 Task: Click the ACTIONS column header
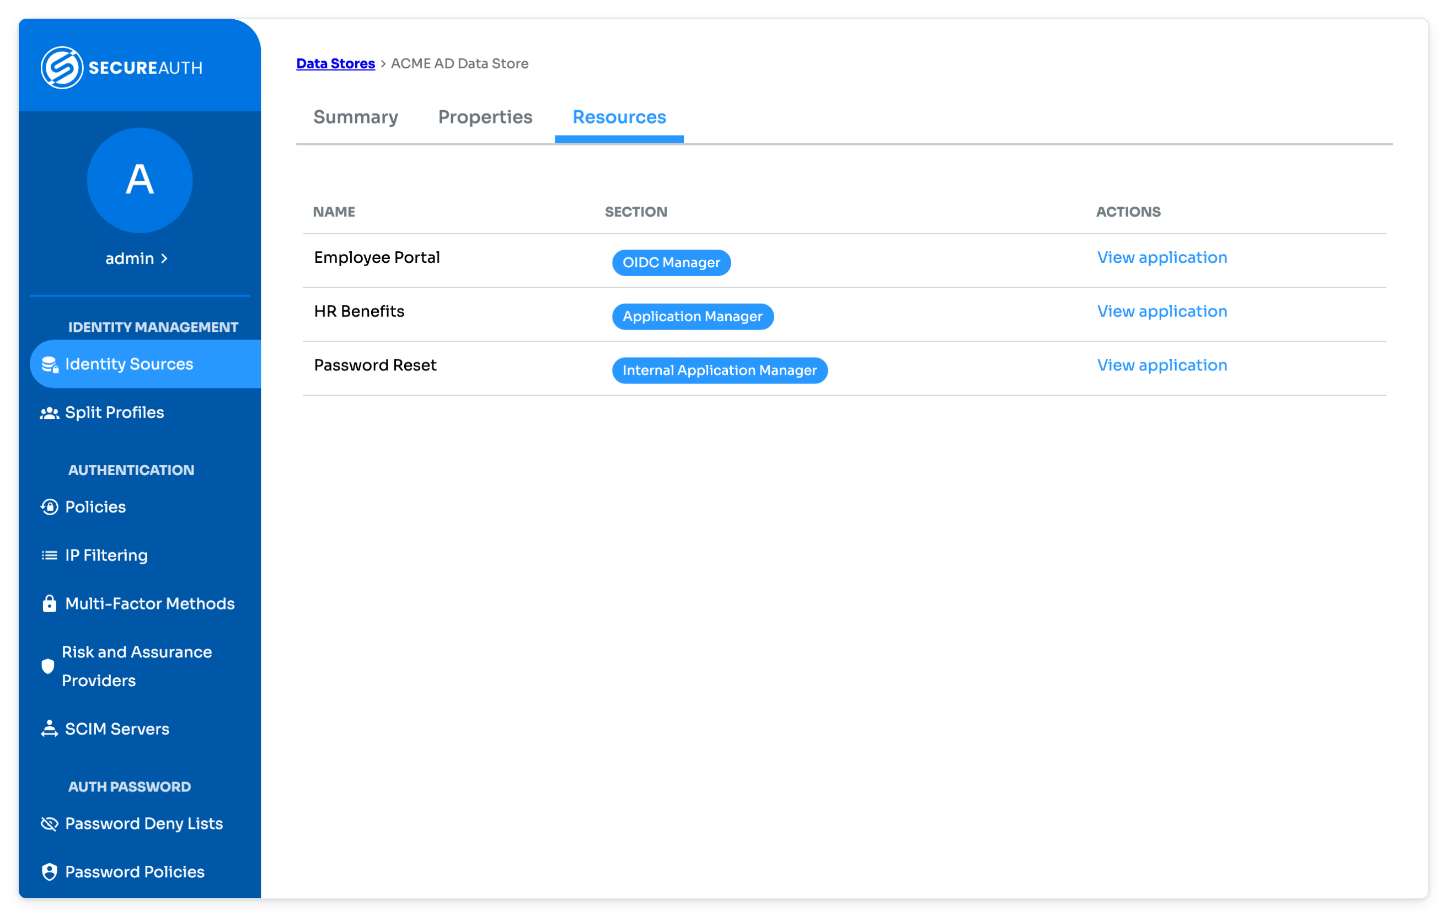click(x=1128, y=212)
